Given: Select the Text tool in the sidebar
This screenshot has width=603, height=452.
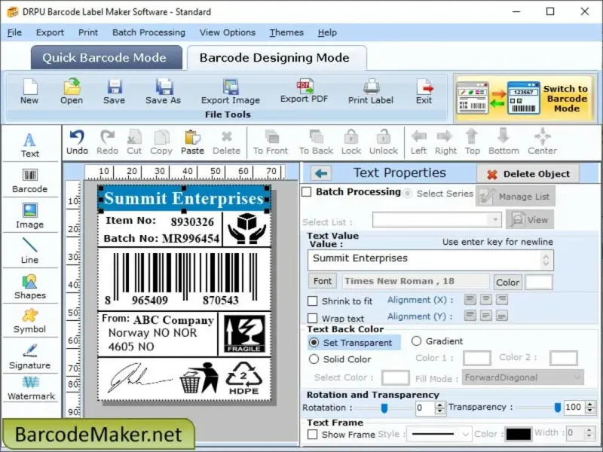Looking at the screenshot, I should tap(29, 145).
